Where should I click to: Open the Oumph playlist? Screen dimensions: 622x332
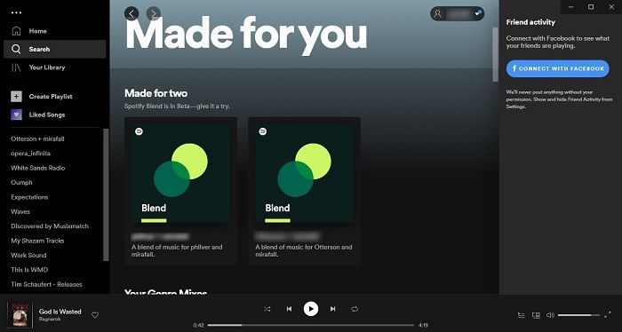tap(21, 183)
